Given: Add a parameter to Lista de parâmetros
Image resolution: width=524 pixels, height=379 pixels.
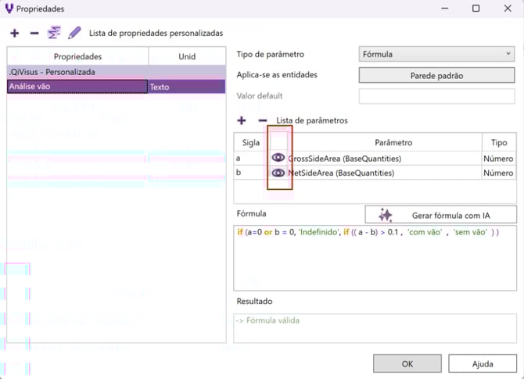Looking at the screenshot, I should tap(241, 120).
